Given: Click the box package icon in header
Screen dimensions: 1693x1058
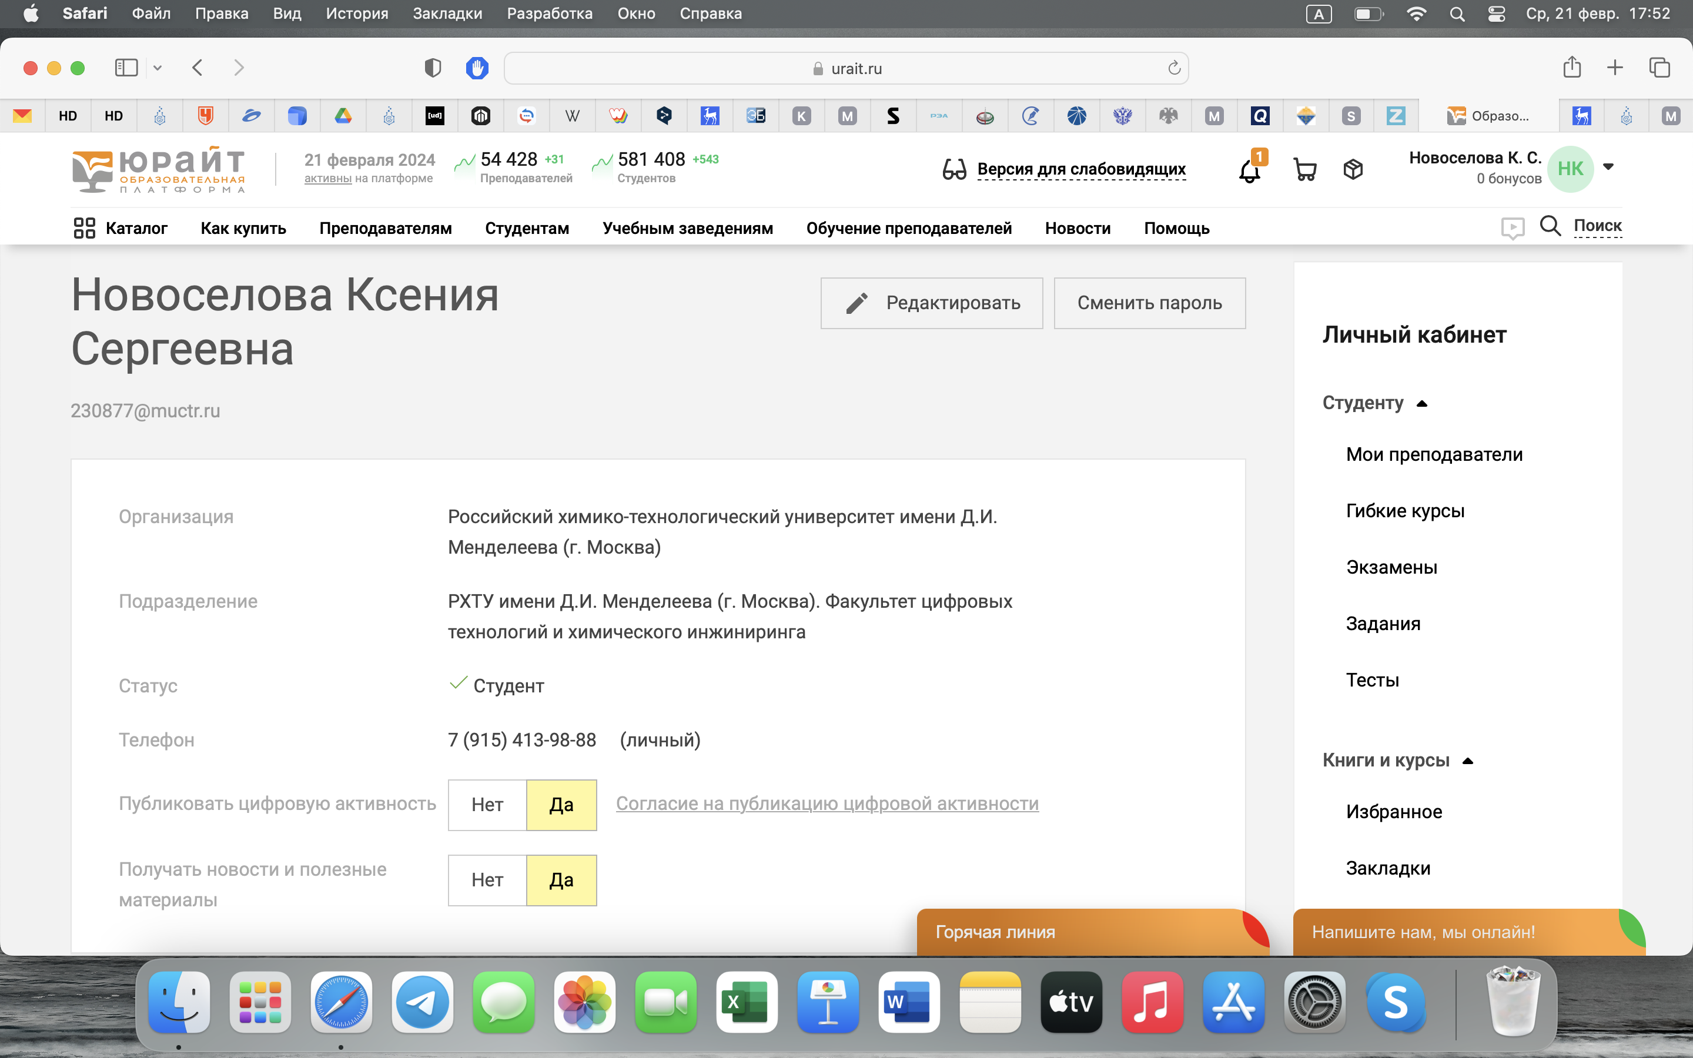Looking at the screenshot, I should click(x=1353, y=169).
